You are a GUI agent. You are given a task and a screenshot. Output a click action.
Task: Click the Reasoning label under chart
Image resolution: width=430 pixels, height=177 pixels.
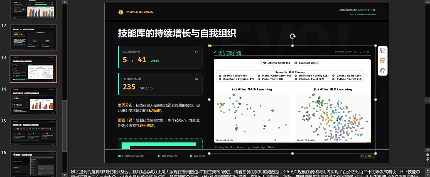tap(243, 147)
